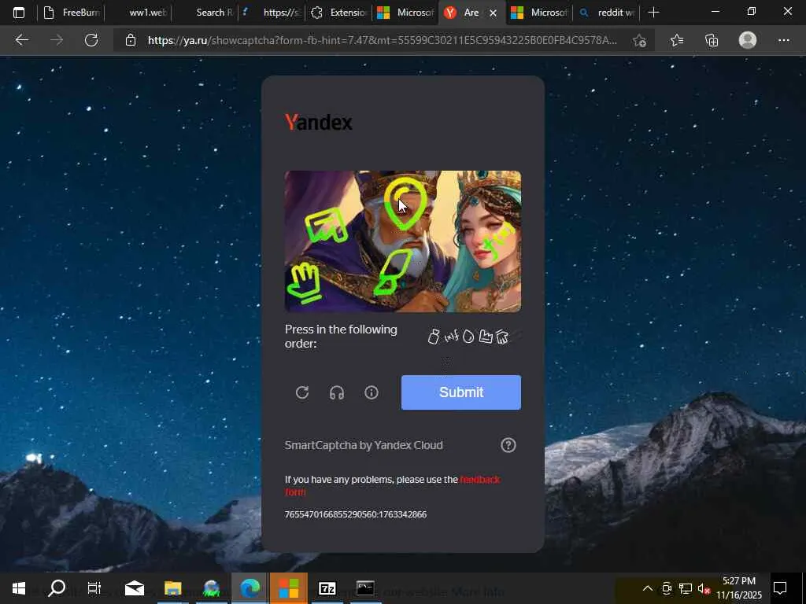Click the green scribble on the woman's cheek
806x604 pixels.
click(497, 241)
